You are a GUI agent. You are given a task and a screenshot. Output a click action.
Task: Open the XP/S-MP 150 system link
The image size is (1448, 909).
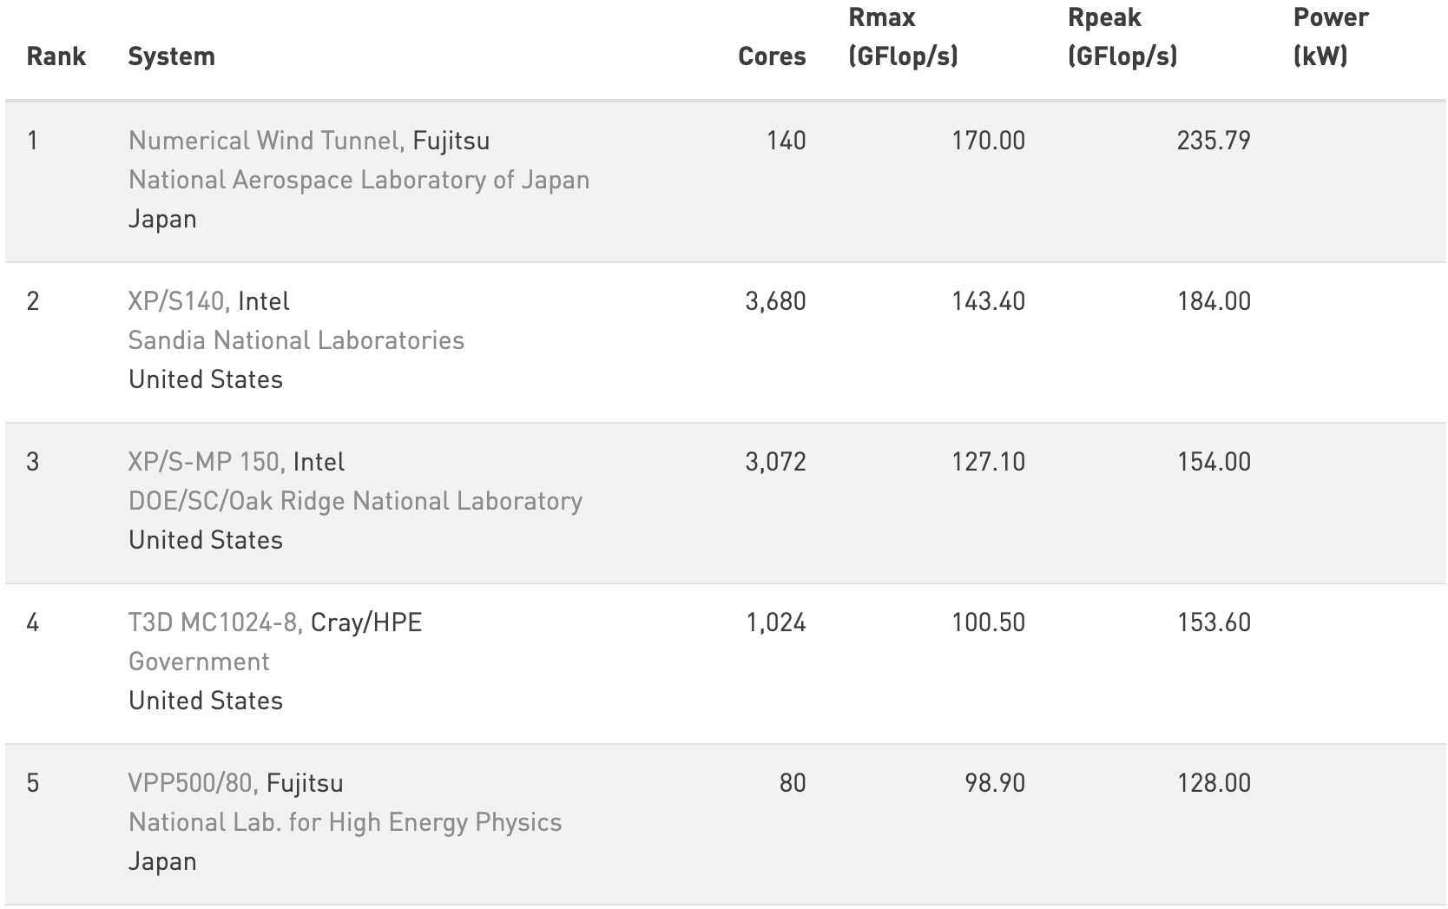[203, 462]
